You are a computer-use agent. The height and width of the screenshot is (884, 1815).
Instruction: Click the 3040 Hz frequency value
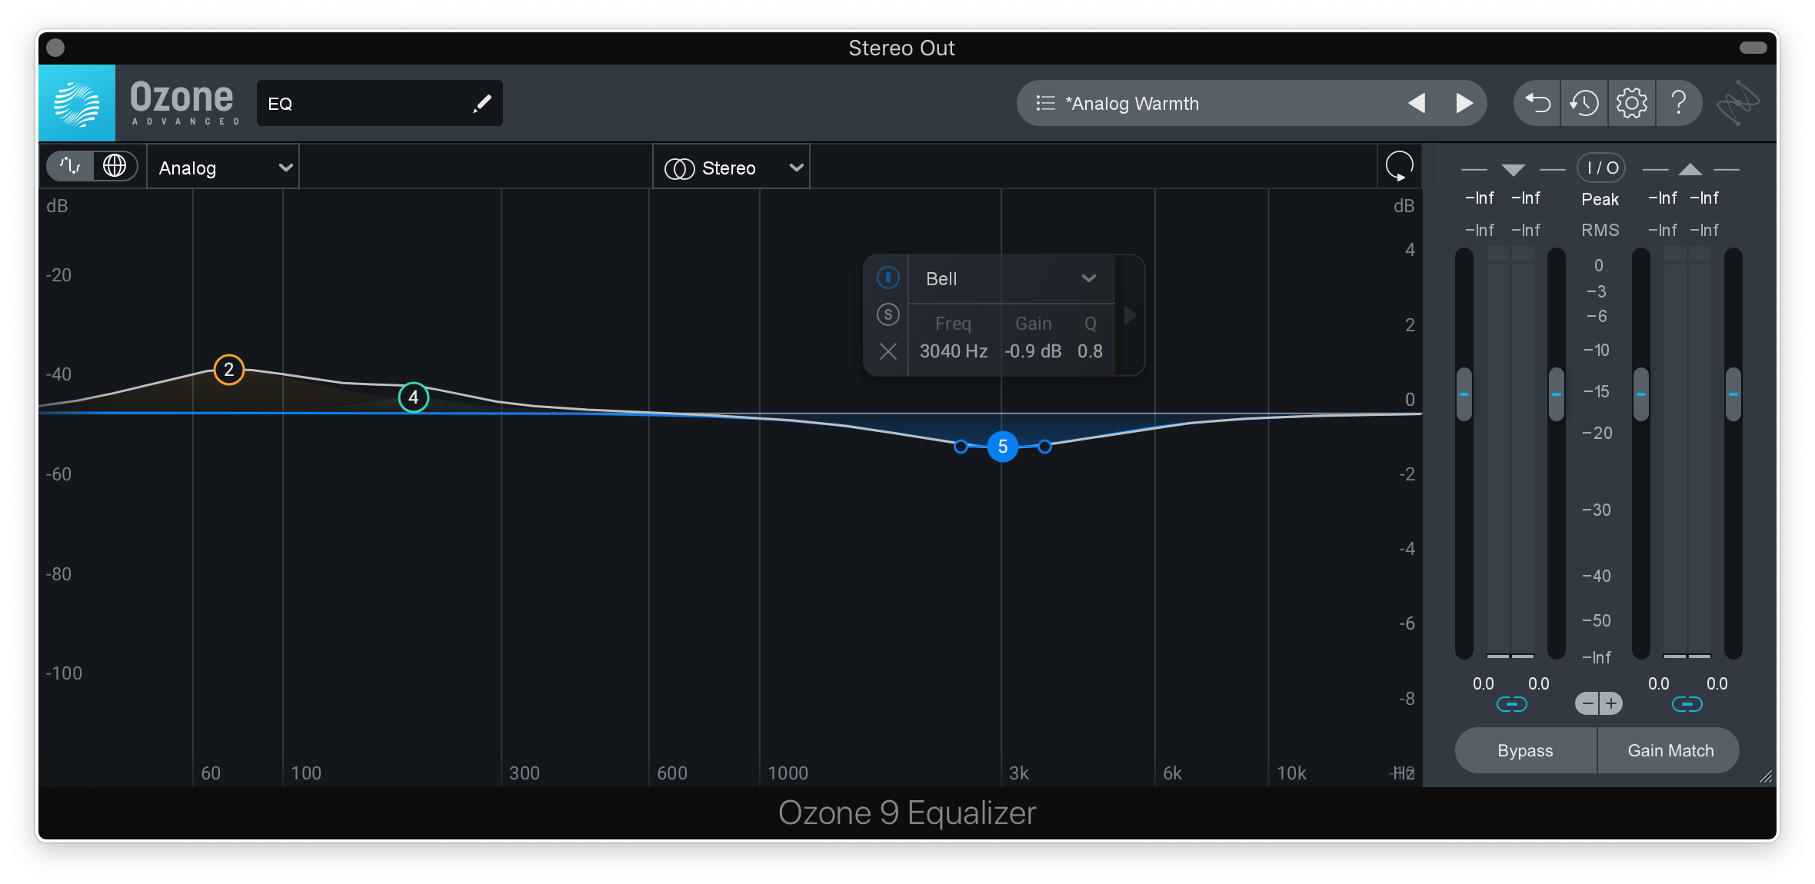tap(954, 351)
